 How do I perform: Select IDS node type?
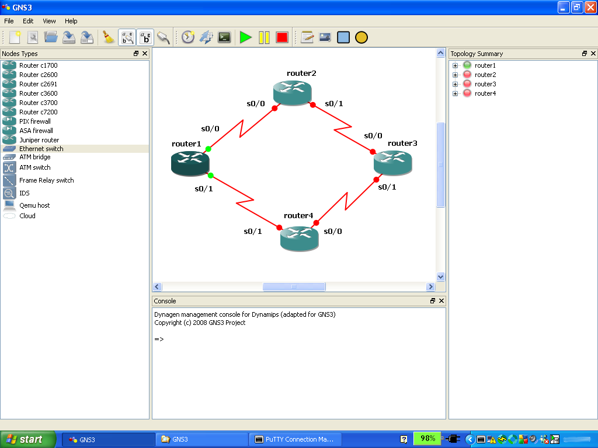[24, 193]
